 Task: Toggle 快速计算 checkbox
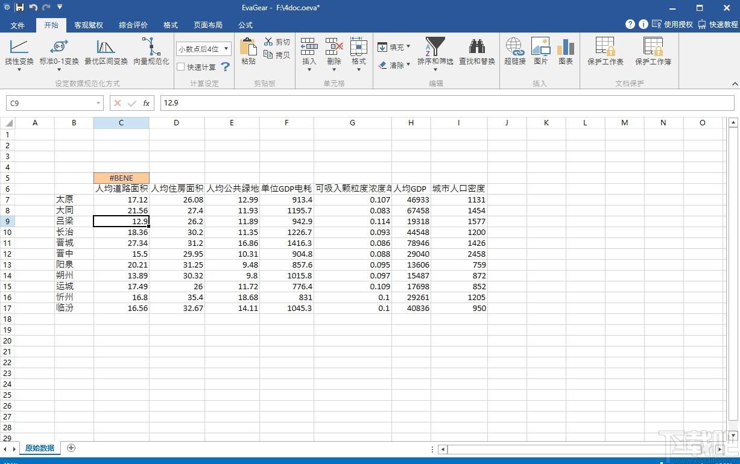(x=181, y=67)
